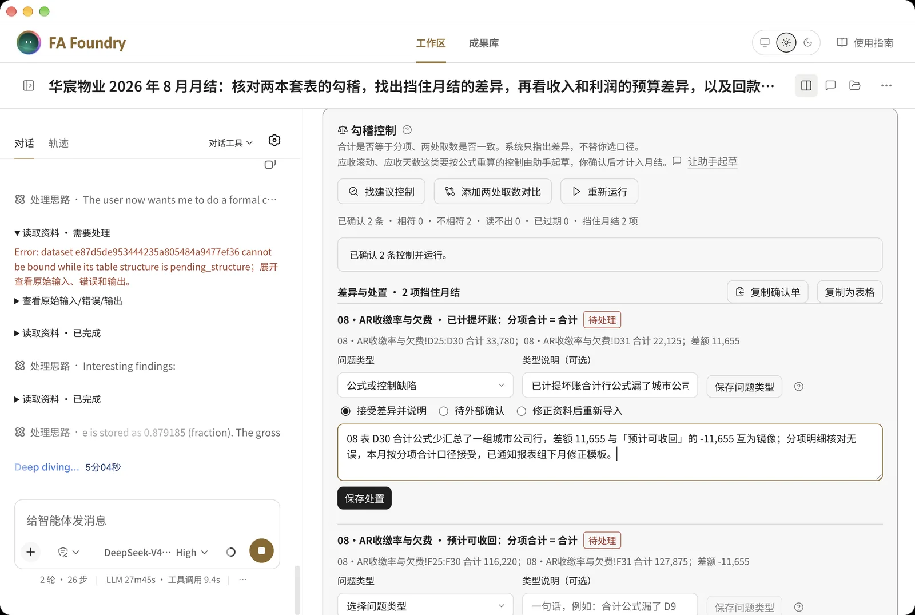Click 重新运行 button
Viewport: 915px width, 615px height.
point(599,192)
